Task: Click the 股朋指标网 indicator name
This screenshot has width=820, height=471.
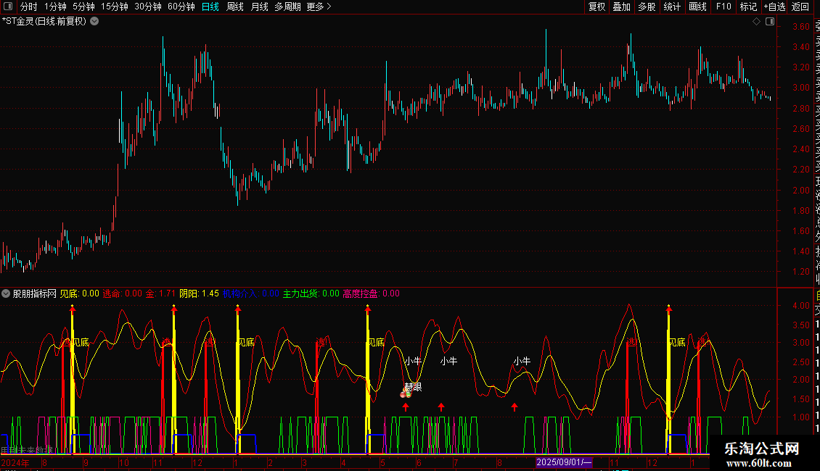Action: (x=35, y=293)
